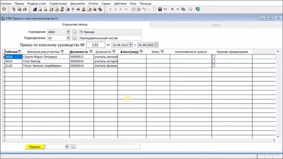Open the Разделы учета menu
This screenshot has width=283, height=159.
[x=37, y=4]
